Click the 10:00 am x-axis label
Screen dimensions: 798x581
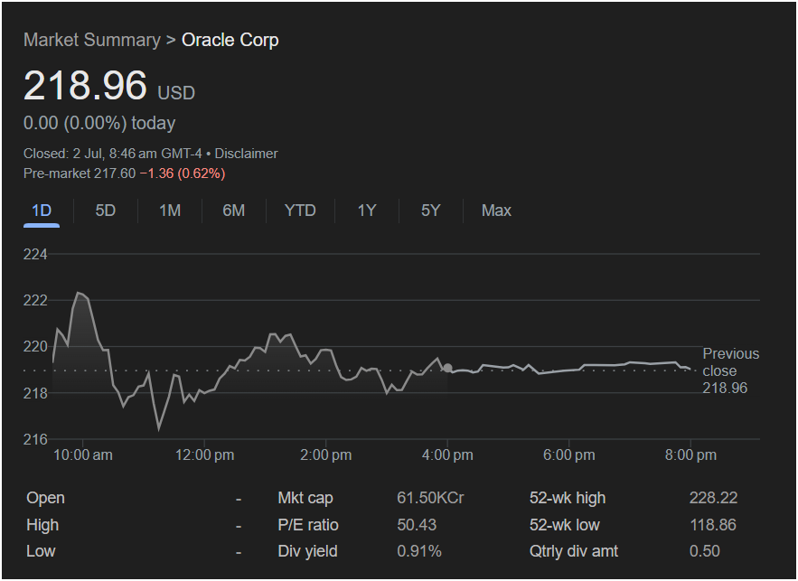(83, 455)
